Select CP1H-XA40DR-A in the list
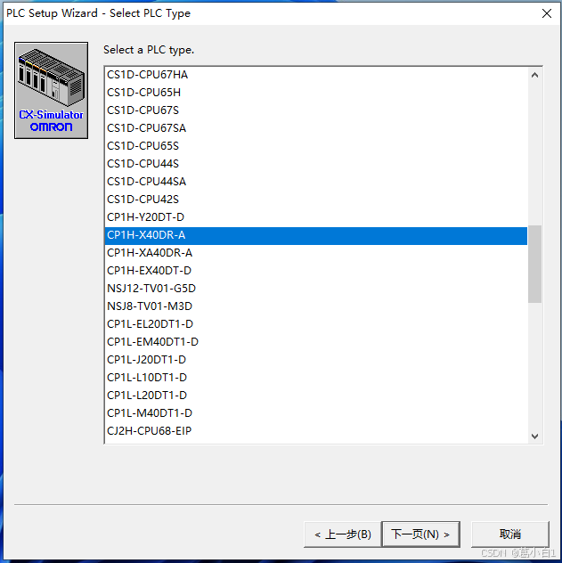 point(316,253)
